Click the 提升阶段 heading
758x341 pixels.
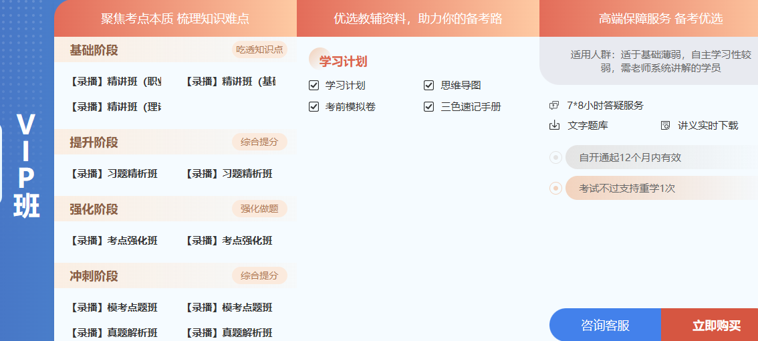94,142
